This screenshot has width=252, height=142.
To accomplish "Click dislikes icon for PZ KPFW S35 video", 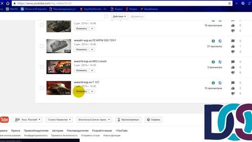I will point(233,52).
